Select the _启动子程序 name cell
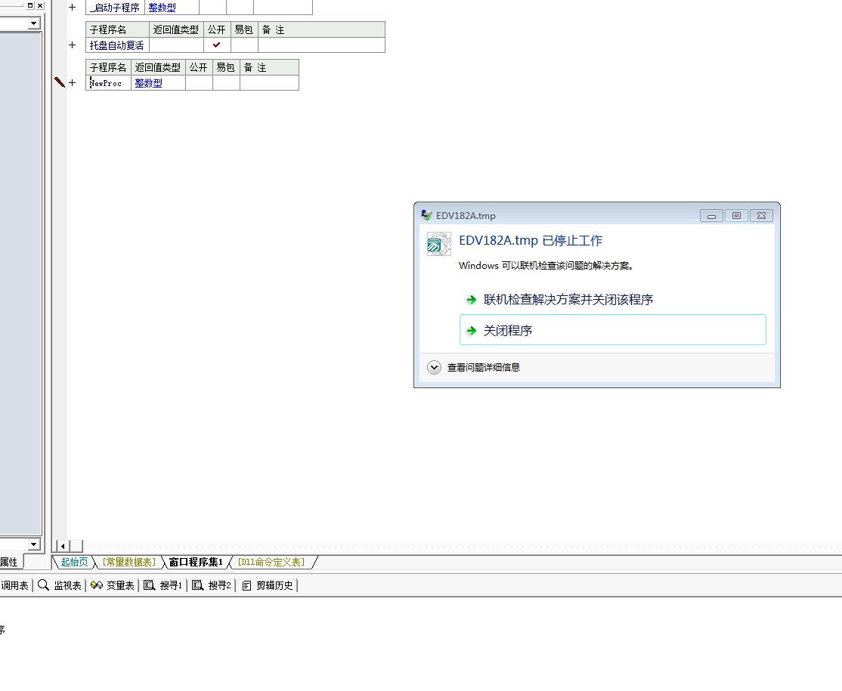 click(x=115, y=8)
